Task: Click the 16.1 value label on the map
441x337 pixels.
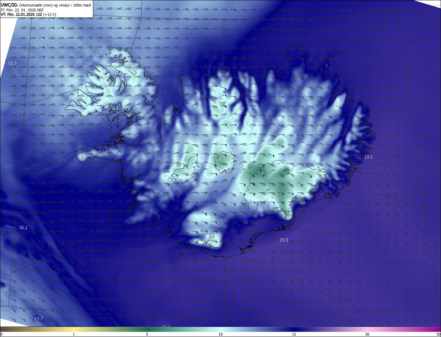Action: point(23,228)
